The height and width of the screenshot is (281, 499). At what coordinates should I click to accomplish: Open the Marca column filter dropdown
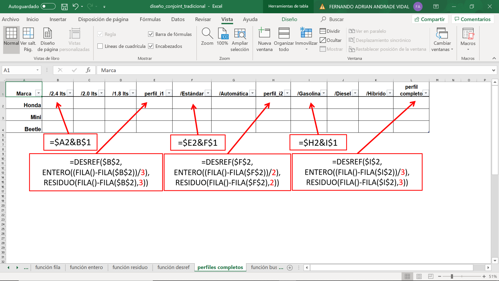click(x=38, y=93)
